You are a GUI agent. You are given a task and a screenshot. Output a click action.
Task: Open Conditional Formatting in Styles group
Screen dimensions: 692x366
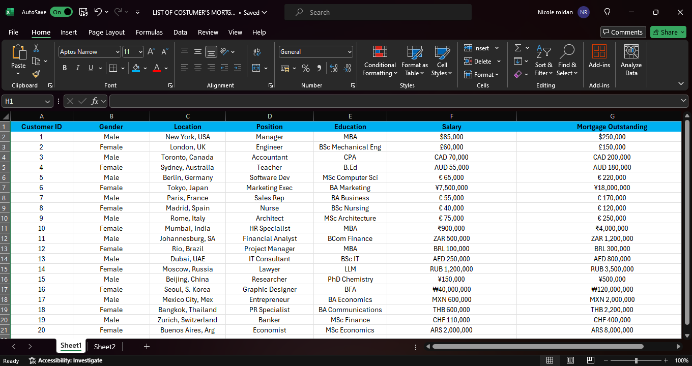click(380, 61)
